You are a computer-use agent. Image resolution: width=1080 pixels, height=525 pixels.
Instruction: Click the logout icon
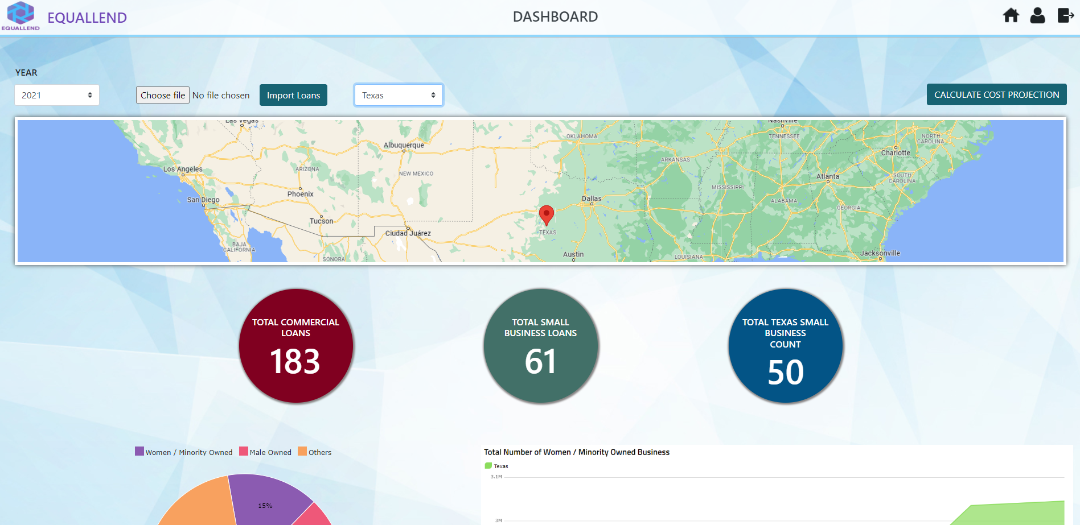[x=1066, y=15]
